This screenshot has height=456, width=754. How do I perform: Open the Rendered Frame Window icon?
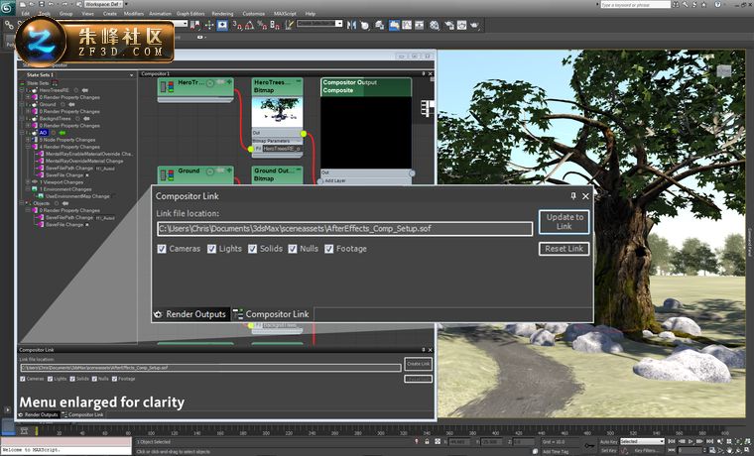click(x=461, y=25)
